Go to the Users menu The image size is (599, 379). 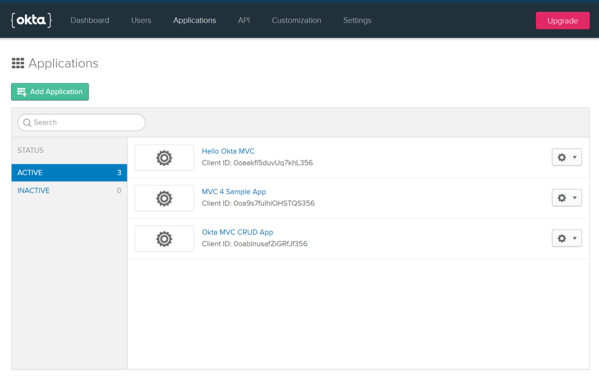pyautogui.click(x=141, y=20)
